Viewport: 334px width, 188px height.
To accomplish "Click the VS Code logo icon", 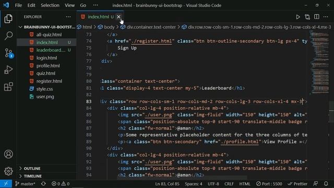I will point(6,5).
